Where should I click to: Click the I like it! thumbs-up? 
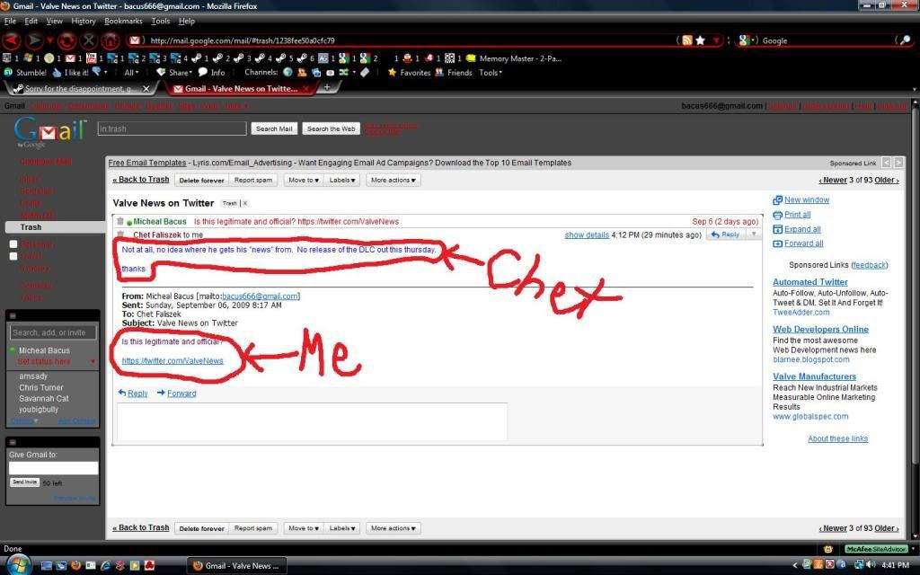[x=70, y=73]
